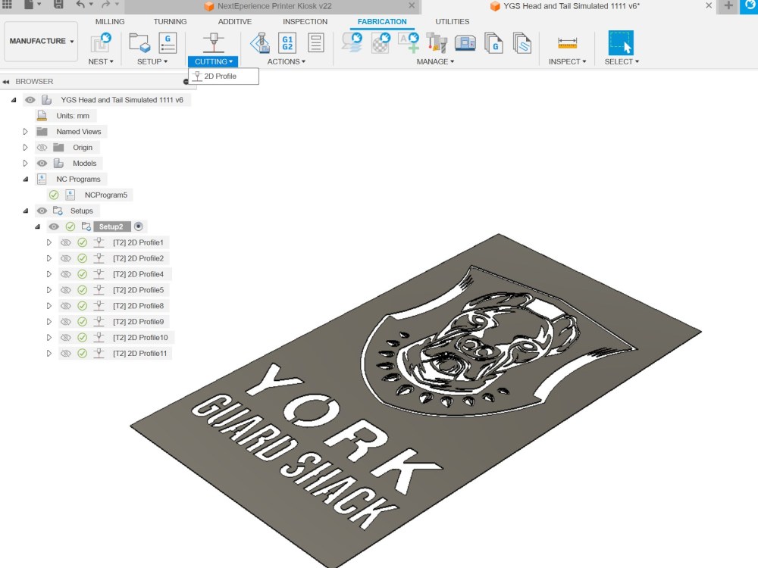Click the Redo arrow icon
758x568 pixels.
[x=106, y=5]
